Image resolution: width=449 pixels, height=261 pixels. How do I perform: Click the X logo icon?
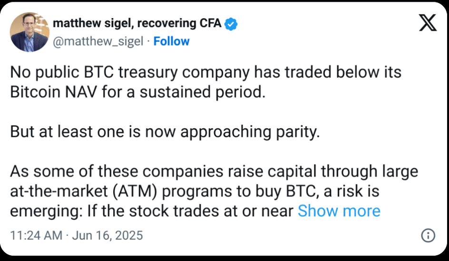(427, 22)
